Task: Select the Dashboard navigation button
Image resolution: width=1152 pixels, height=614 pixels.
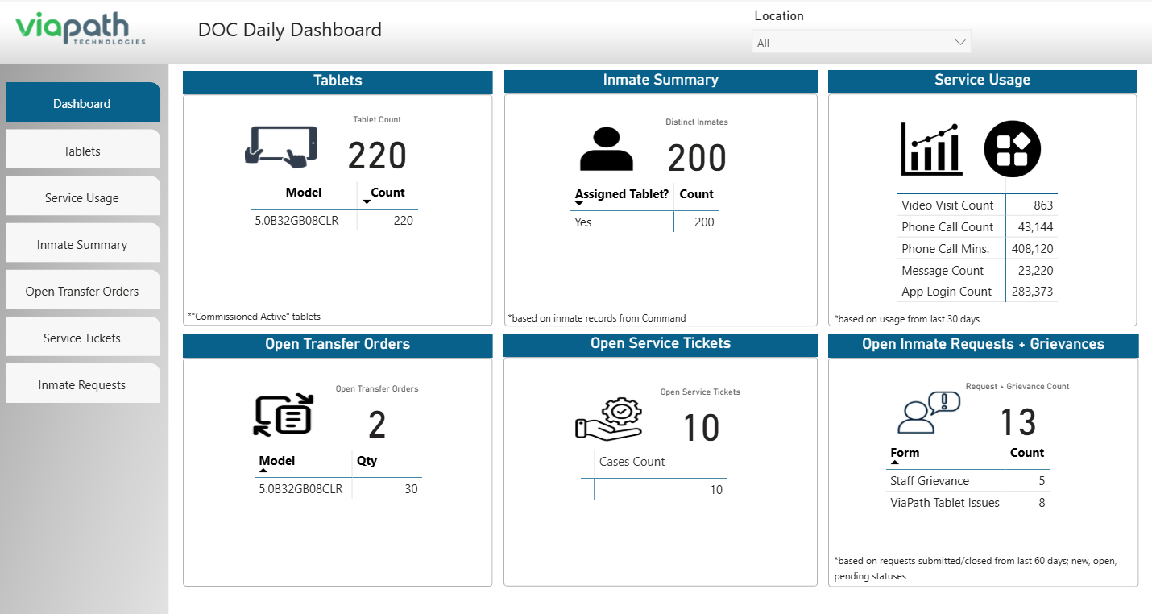Action: point(82,103)
